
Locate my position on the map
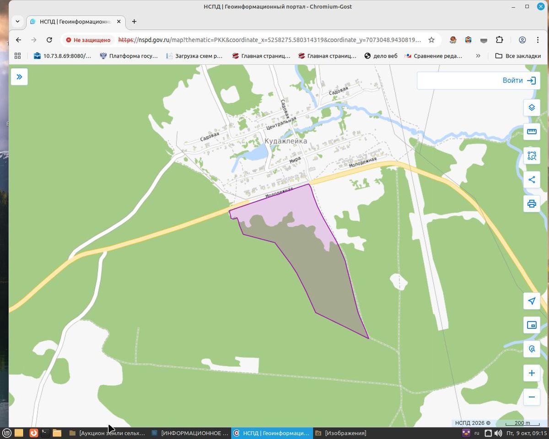click(x=532, y=301)
